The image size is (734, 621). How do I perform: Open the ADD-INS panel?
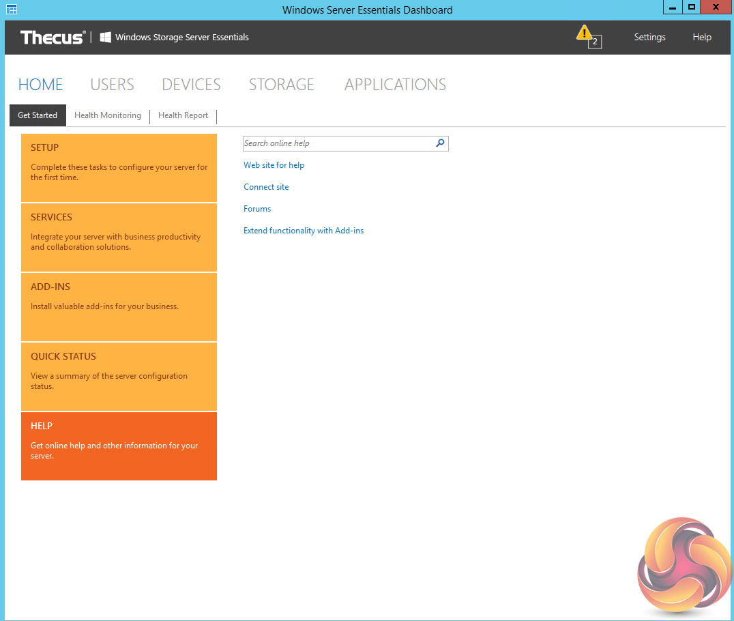(119, 307)
